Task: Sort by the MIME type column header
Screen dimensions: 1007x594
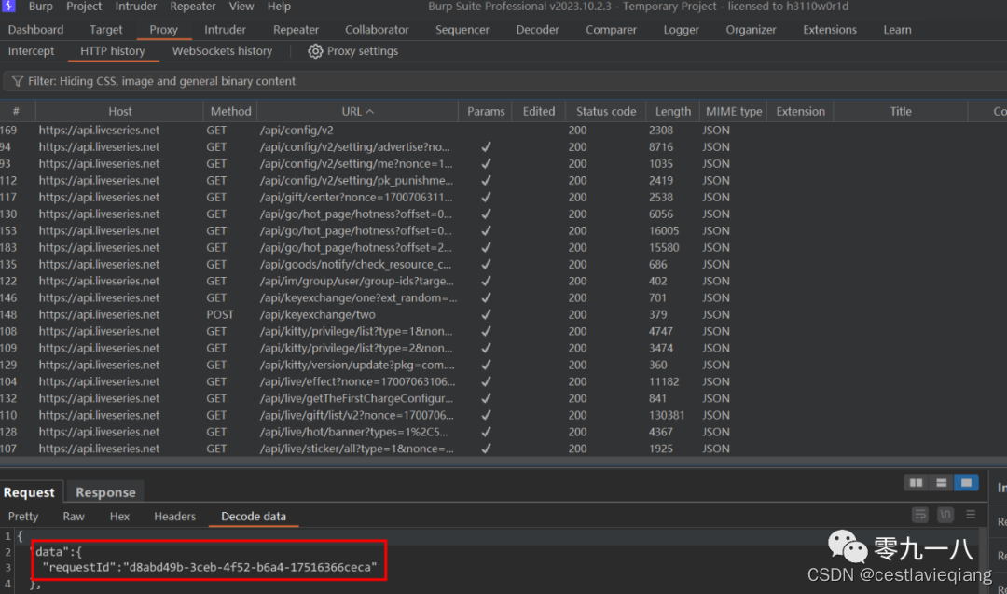Action: (734, 112)
